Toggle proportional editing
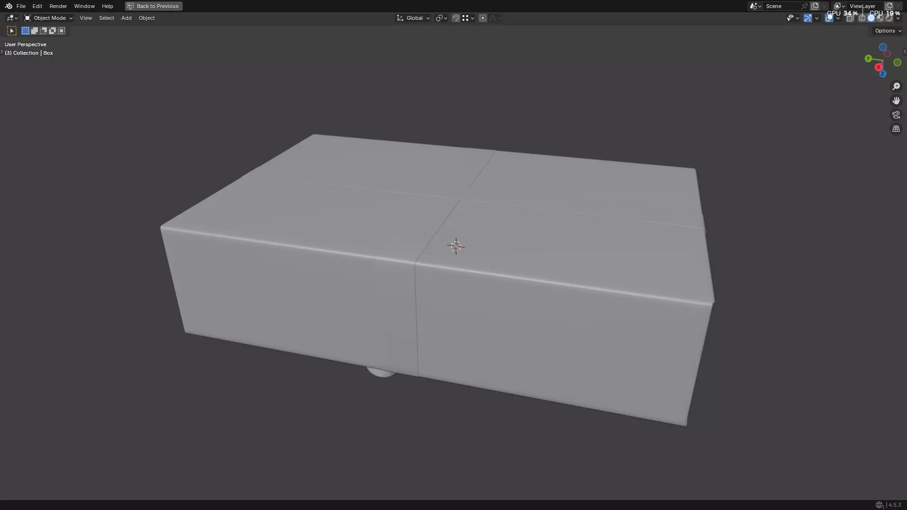 (482, 18)
